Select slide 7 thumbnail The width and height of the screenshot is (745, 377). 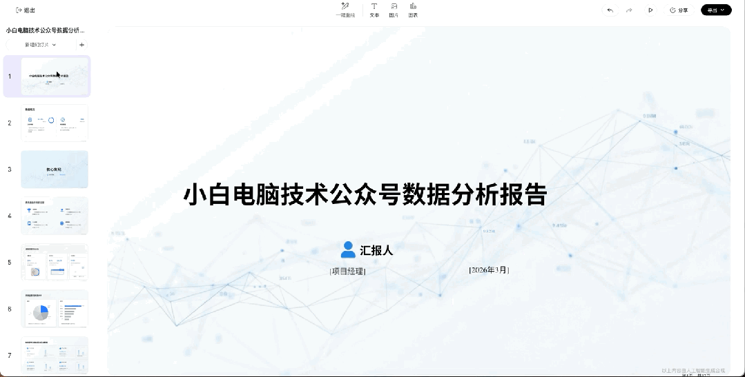[55, 355]
